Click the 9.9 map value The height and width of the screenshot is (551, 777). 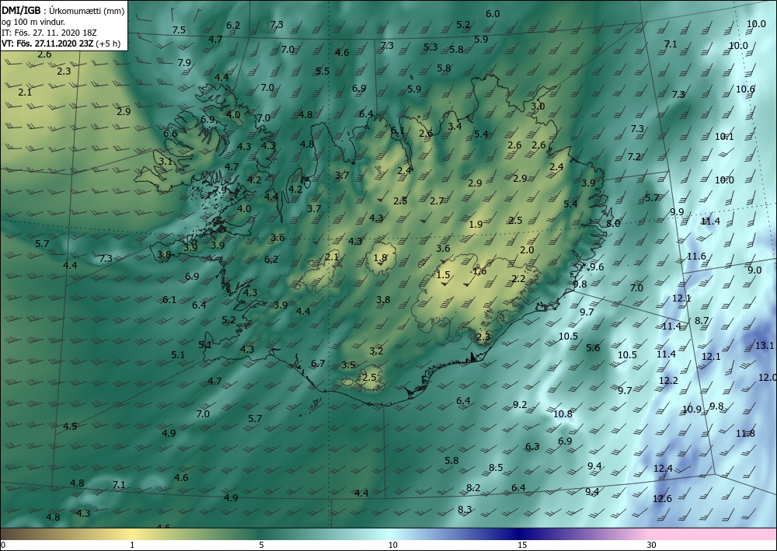point(677,212)
